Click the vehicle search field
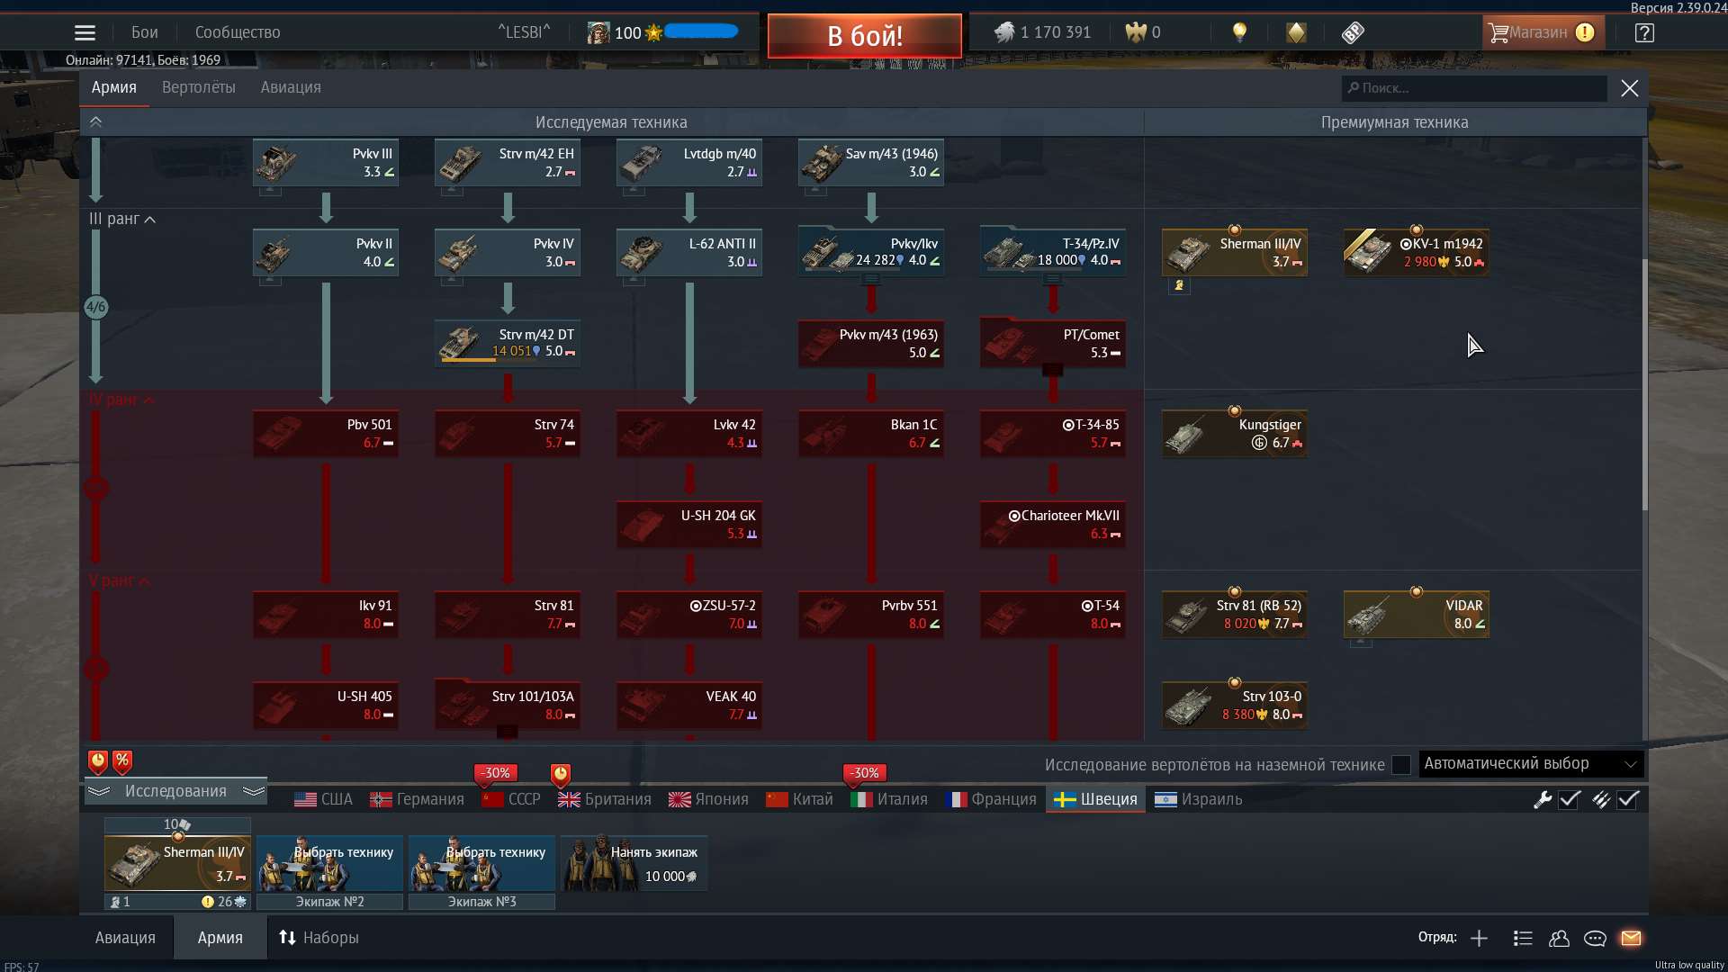Image resolution: width=1728 pixels, height=972 pixels. pos(1474,88)
